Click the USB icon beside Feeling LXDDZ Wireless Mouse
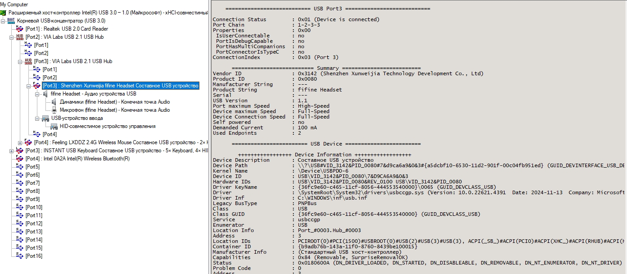The image size is (627, 274). point(28,142)
